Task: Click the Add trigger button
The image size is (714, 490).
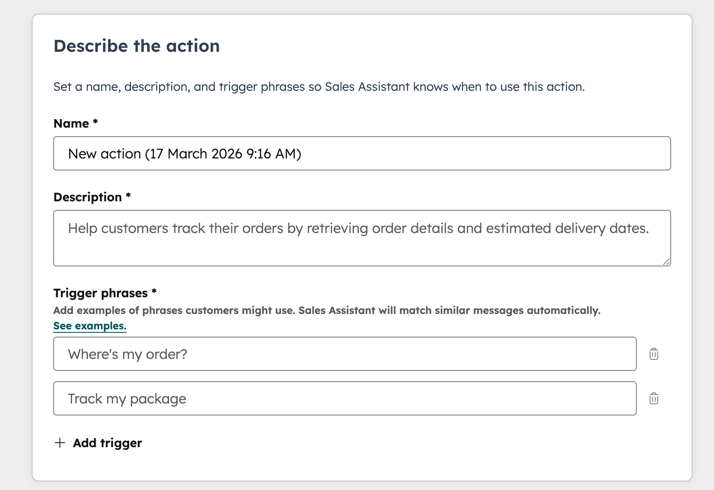Action: click(98, 442)
